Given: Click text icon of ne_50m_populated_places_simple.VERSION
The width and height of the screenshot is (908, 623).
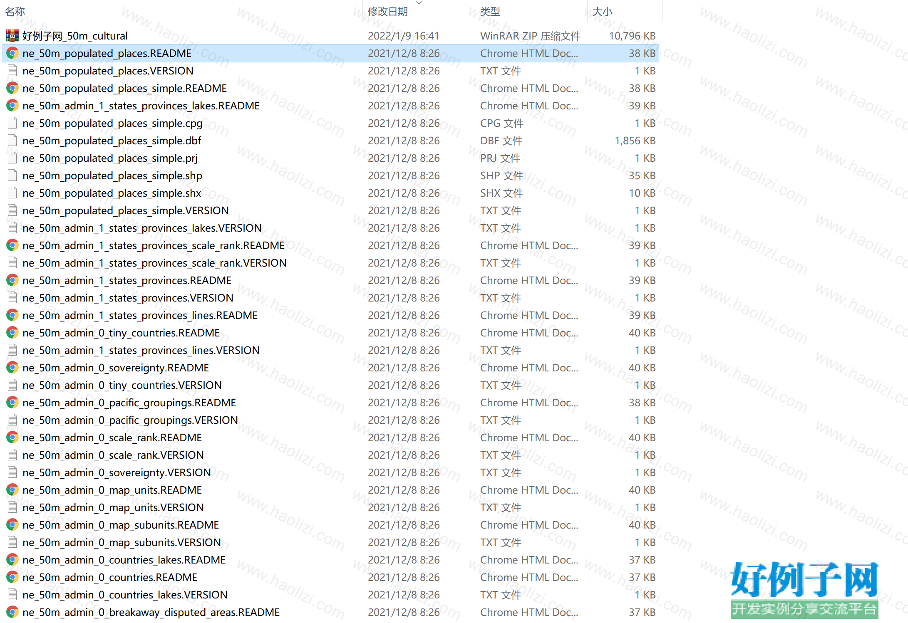Looking at the screenshot, I should 12,210.
